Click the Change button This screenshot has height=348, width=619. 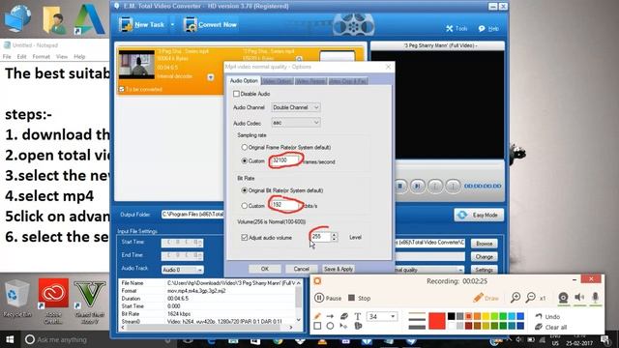coord(484,257)
